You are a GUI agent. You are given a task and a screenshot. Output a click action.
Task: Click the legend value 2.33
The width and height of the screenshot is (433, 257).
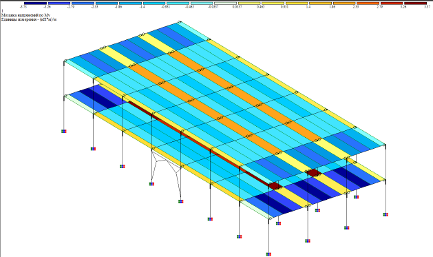(356, 7)
